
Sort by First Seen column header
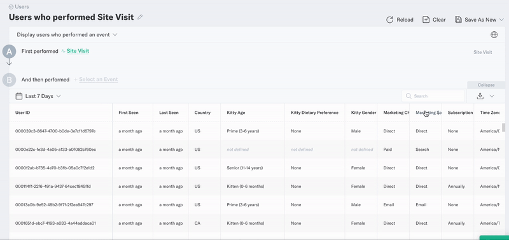click(129, 113)
